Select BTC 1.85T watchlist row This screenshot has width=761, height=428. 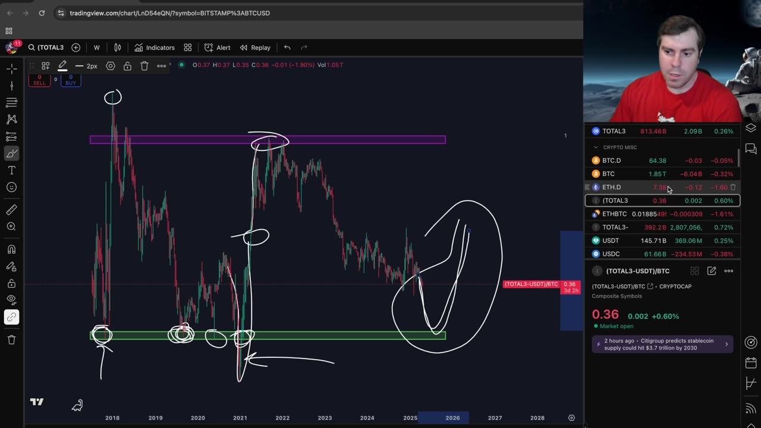(x=662, y=174)
